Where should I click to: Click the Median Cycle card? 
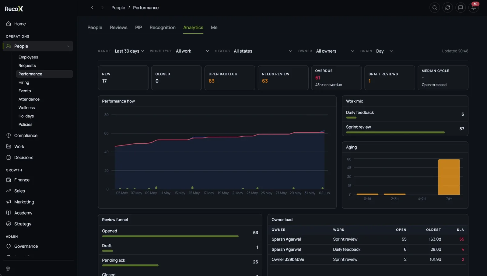point(443,78)
